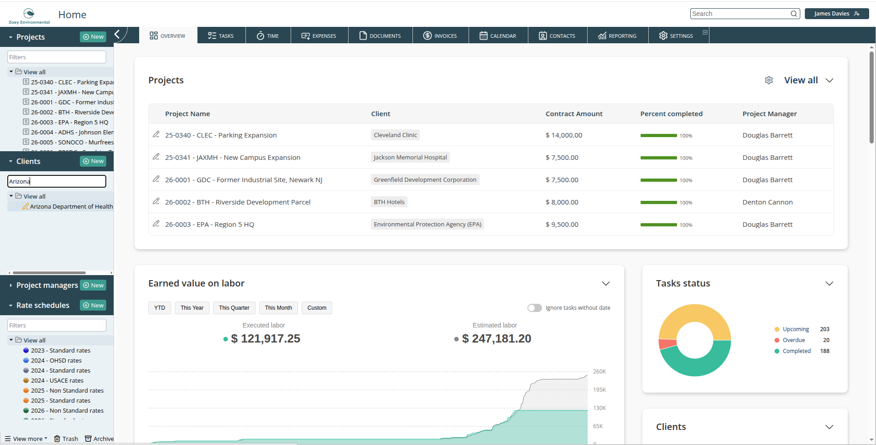Screen dimensions: 876x445
Task: Click edit pencil for 25-0341 JAXMH row
Action: 156,157
